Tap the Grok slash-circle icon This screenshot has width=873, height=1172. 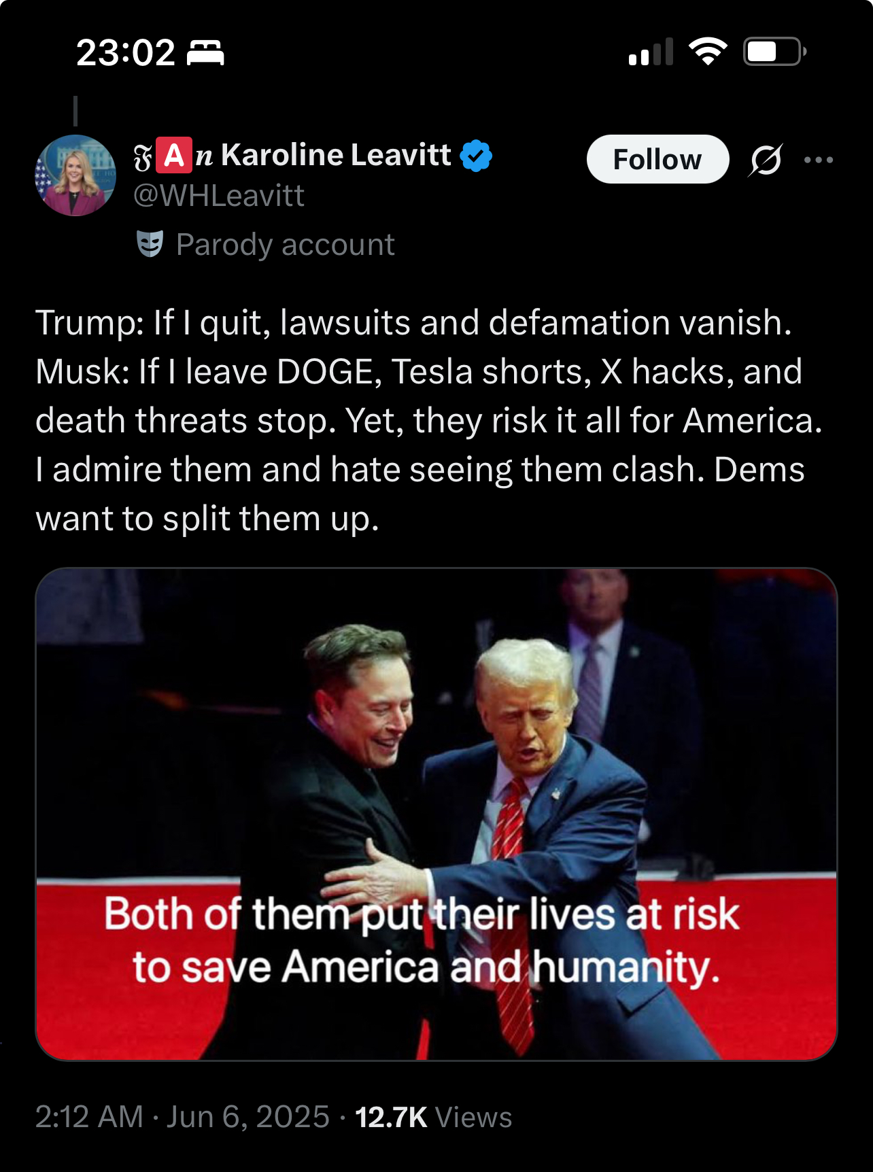(766, 160)
